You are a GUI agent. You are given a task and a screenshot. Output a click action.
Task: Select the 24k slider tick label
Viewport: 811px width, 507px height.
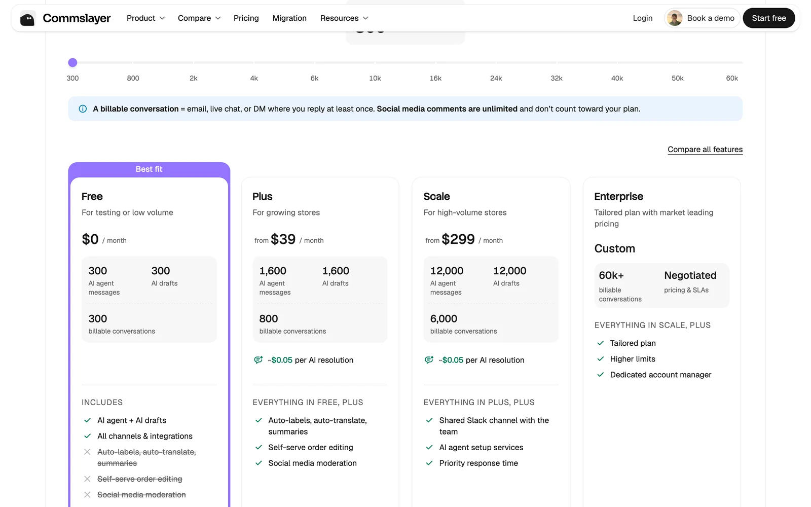tap(496, 78)
